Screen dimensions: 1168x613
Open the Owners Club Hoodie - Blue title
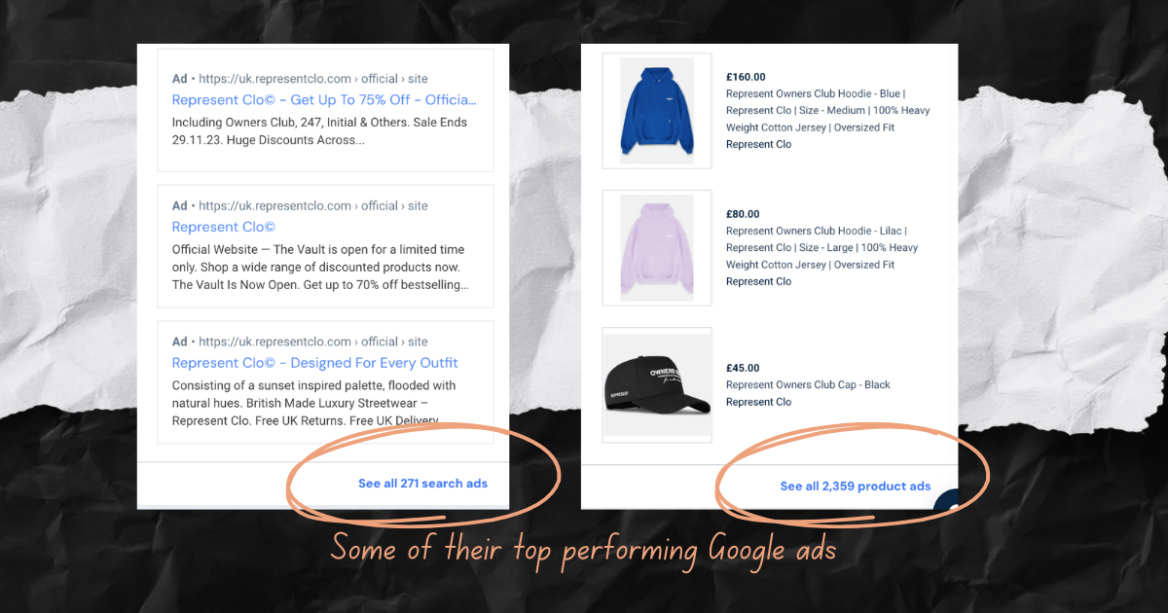(x=827, y=111)
